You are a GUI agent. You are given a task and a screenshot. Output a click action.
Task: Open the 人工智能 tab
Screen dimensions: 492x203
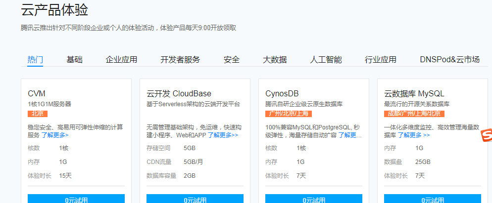[326, 60]
